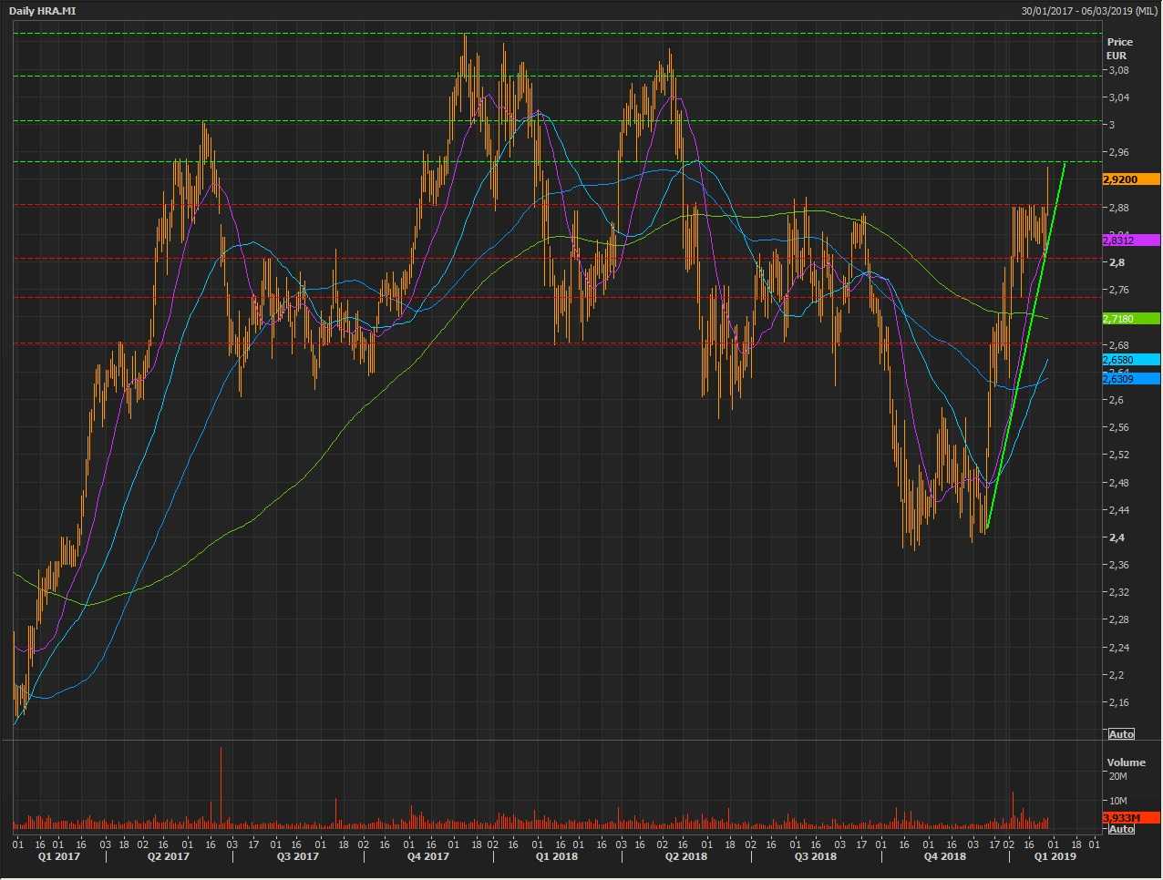Click the Price EUR axis header
The width and height of the screenshot is (1163, 880).
coord(1119,48)
